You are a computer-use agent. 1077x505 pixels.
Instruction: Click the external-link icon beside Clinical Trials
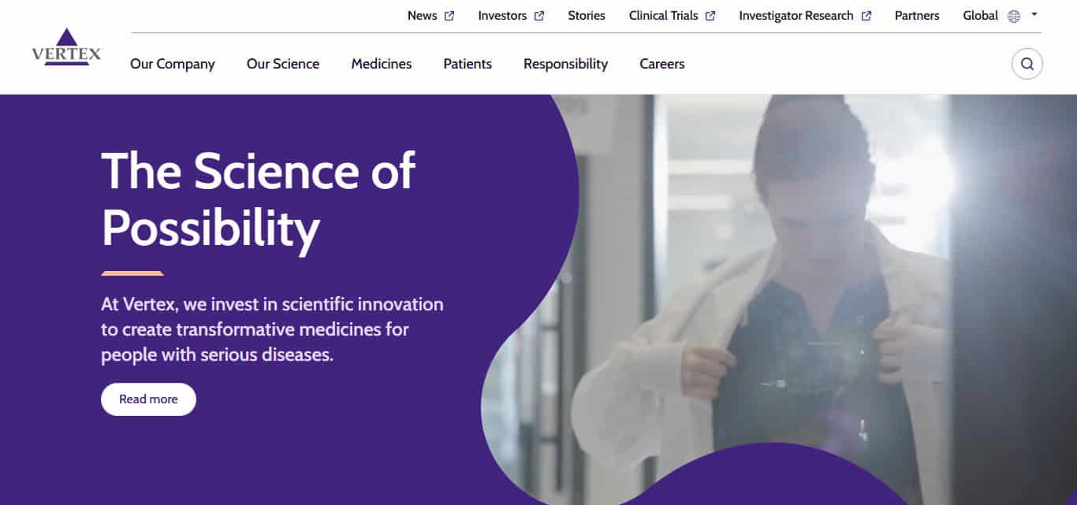pyautogui.click(x=710, y=16)
